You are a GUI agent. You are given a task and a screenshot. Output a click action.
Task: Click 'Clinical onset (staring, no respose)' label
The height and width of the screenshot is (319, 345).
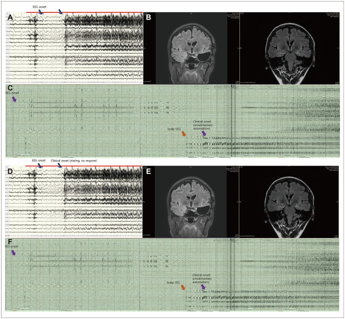74,161
